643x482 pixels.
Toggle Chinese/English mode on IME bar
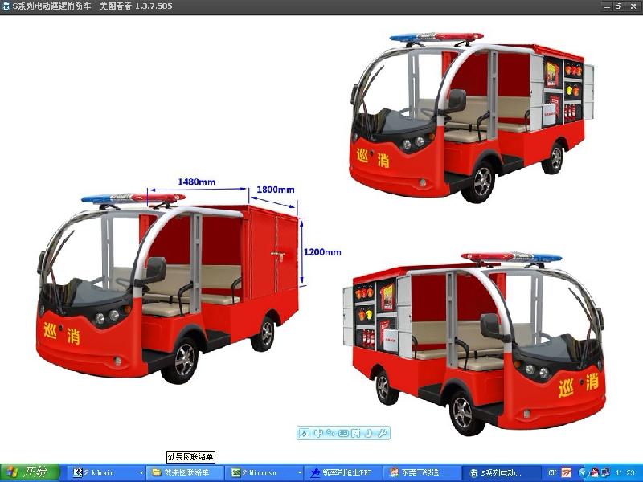point(317,433)
